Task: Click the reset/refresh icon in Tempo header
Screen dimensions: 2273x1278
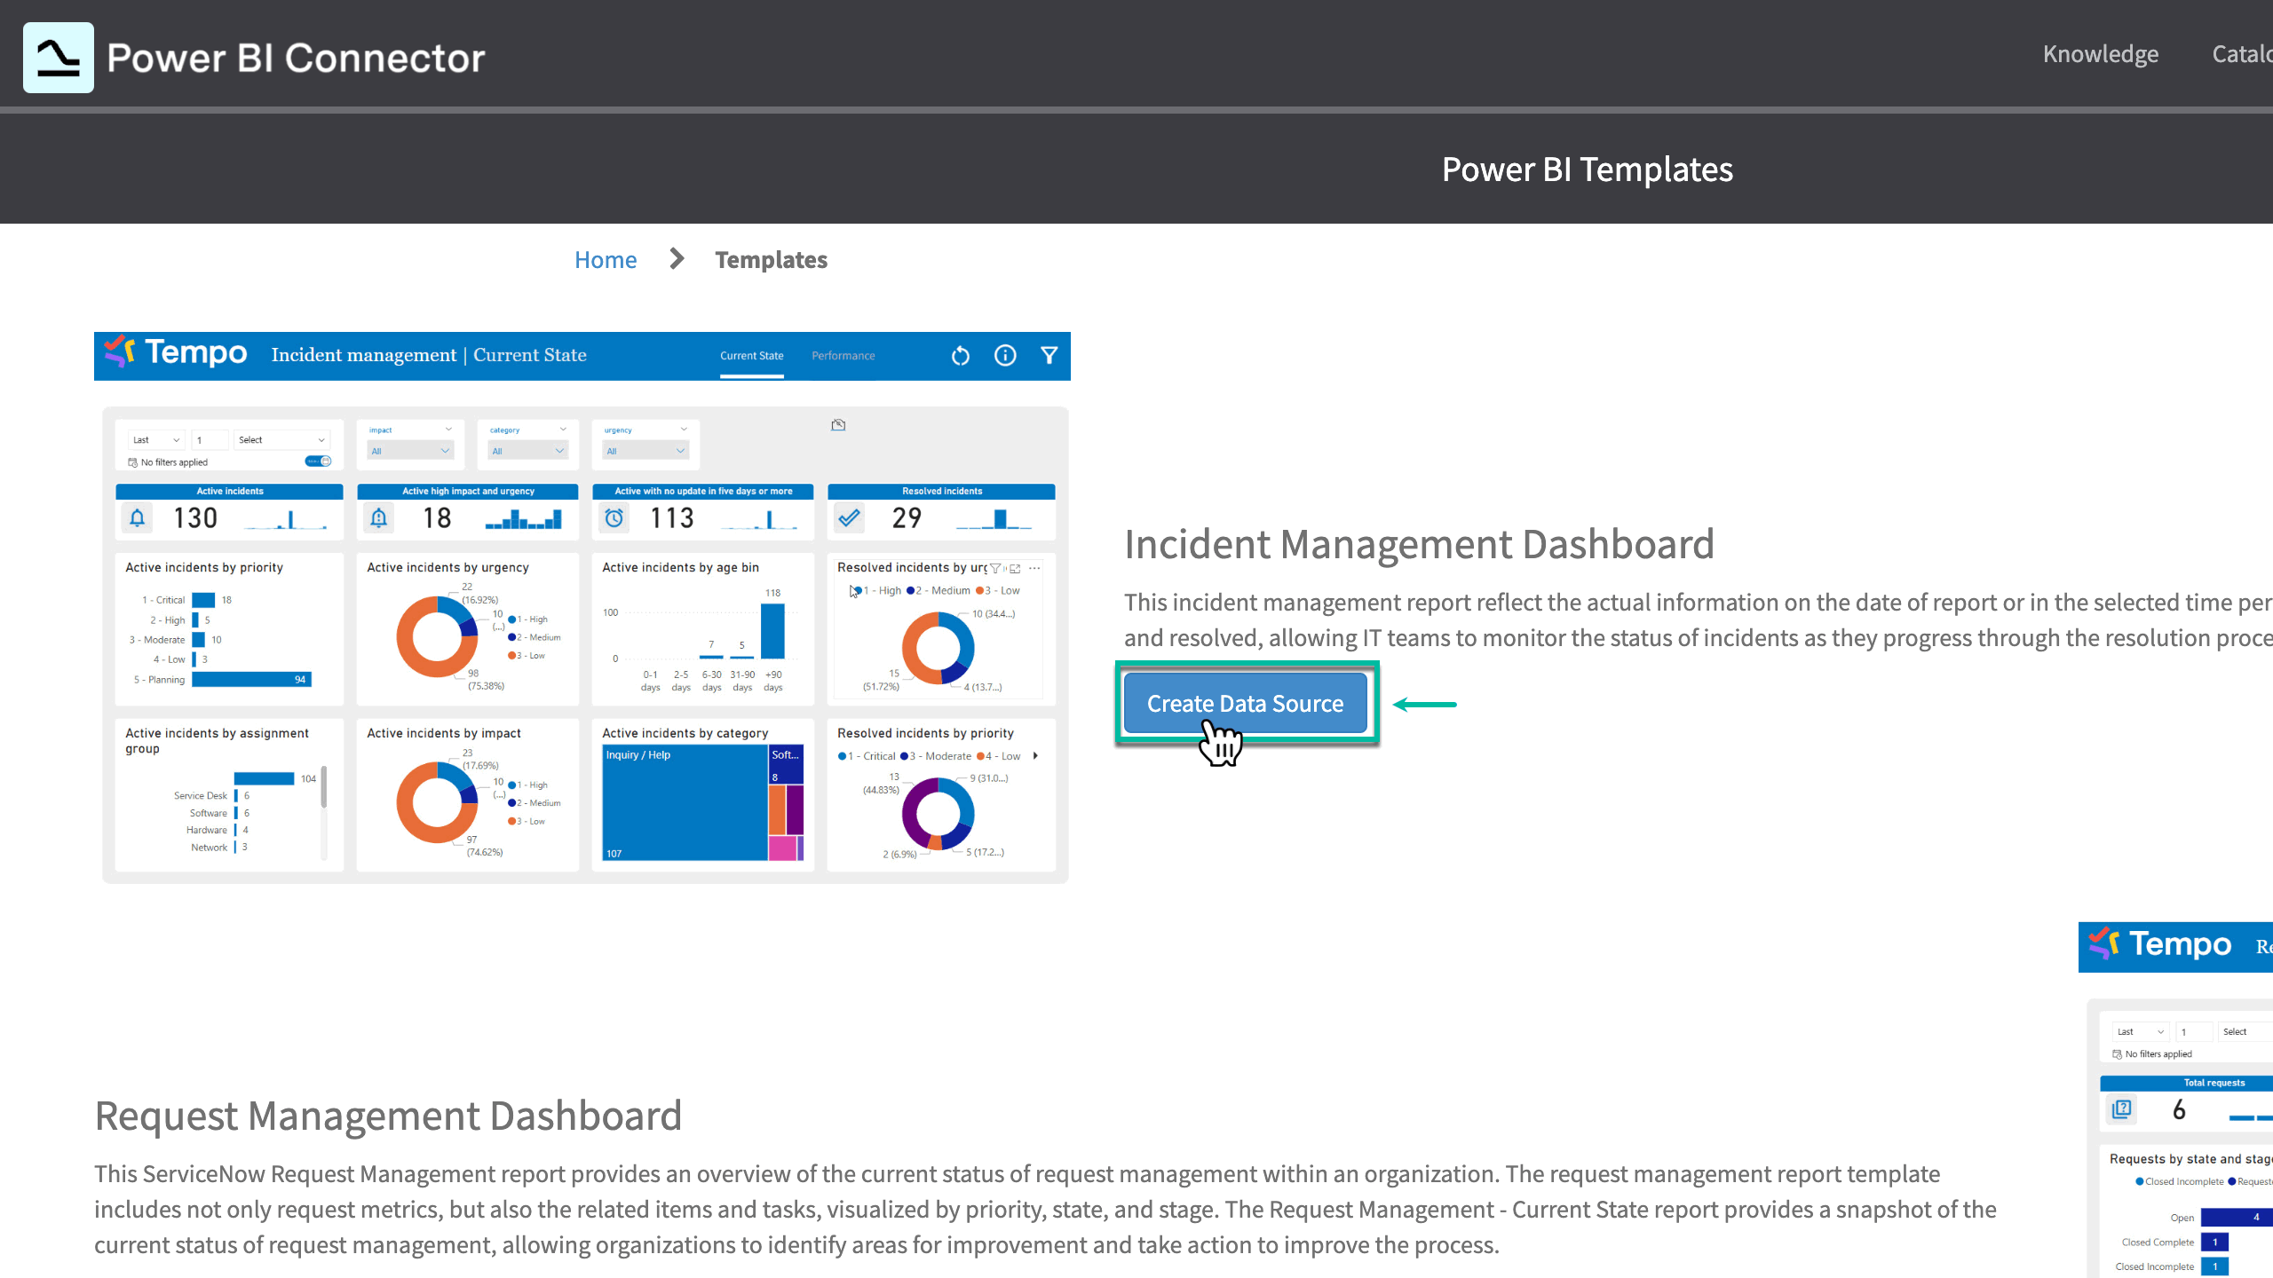Action: coord(960,356)
